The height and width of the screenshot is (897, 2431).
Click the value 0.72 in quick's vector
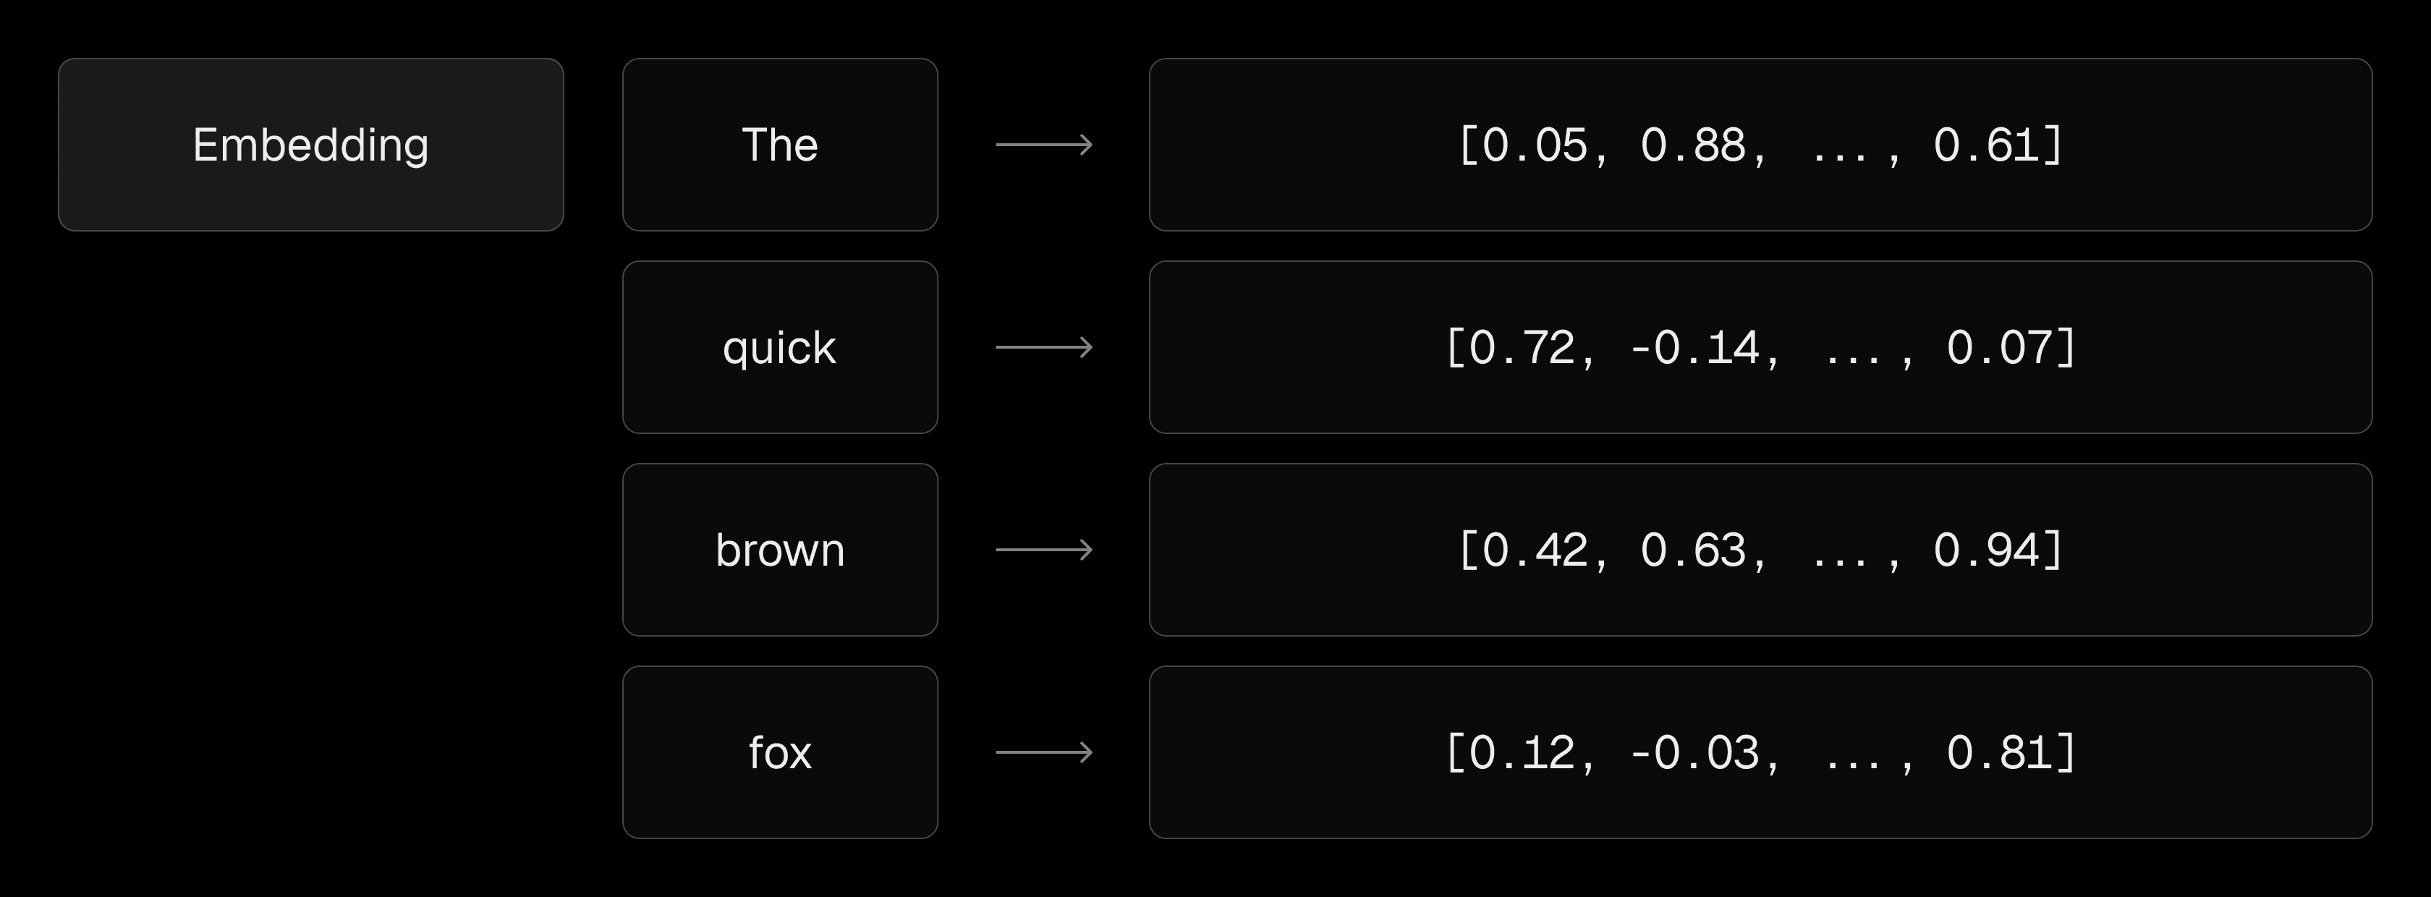coord(1522,347)
